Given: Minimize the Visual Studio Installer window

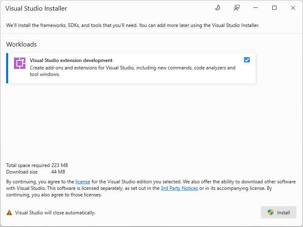Looking at the screenshot, I should (x=256, y=8).
